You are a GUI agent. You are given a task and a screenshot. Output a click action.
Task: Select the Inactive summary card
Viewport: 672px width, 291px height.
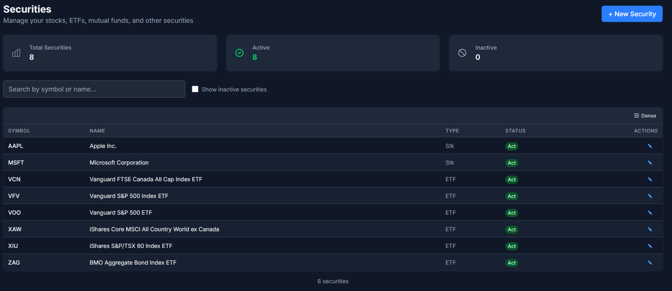click(x=555, y=53)
